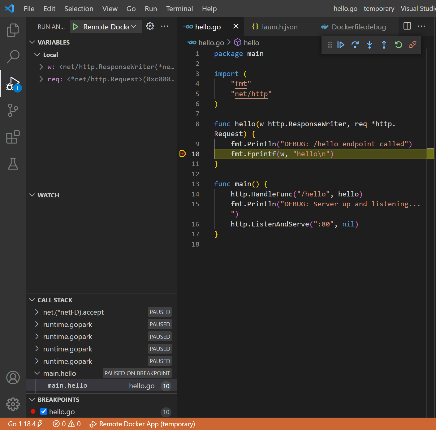Open the Source Control view
The height and width of the screenshot is (430, 436).
13,110
